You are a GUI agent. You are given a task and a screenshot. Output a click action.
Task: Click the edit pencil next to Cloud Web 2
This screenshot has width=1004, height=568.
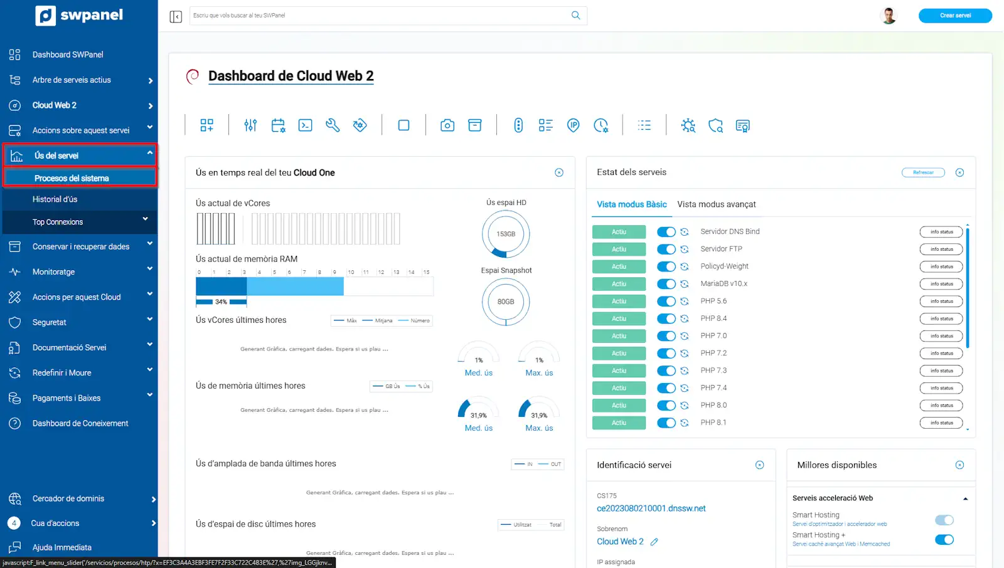click(654, 542)
